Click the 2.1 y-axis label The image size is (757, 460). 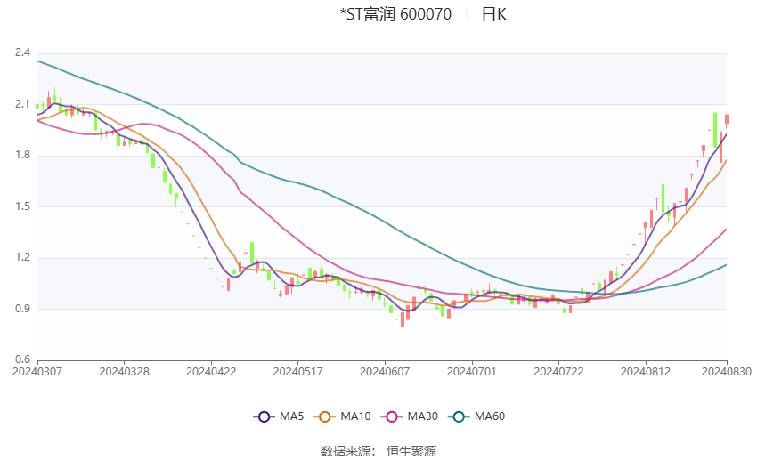22,104
